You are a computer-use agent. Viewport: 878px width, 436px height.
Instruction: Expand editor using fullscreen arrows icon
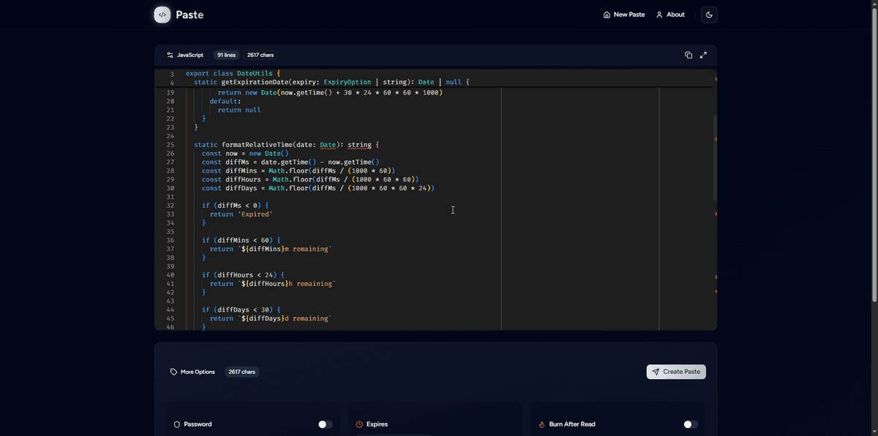[x=703, y=55]
